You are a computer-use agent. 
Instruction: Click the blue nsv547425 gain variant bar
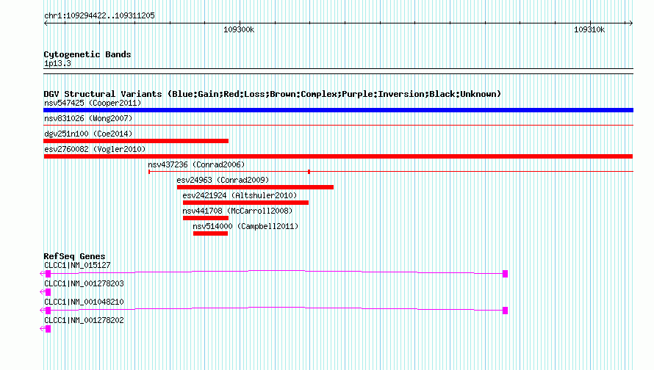(338, 110)
